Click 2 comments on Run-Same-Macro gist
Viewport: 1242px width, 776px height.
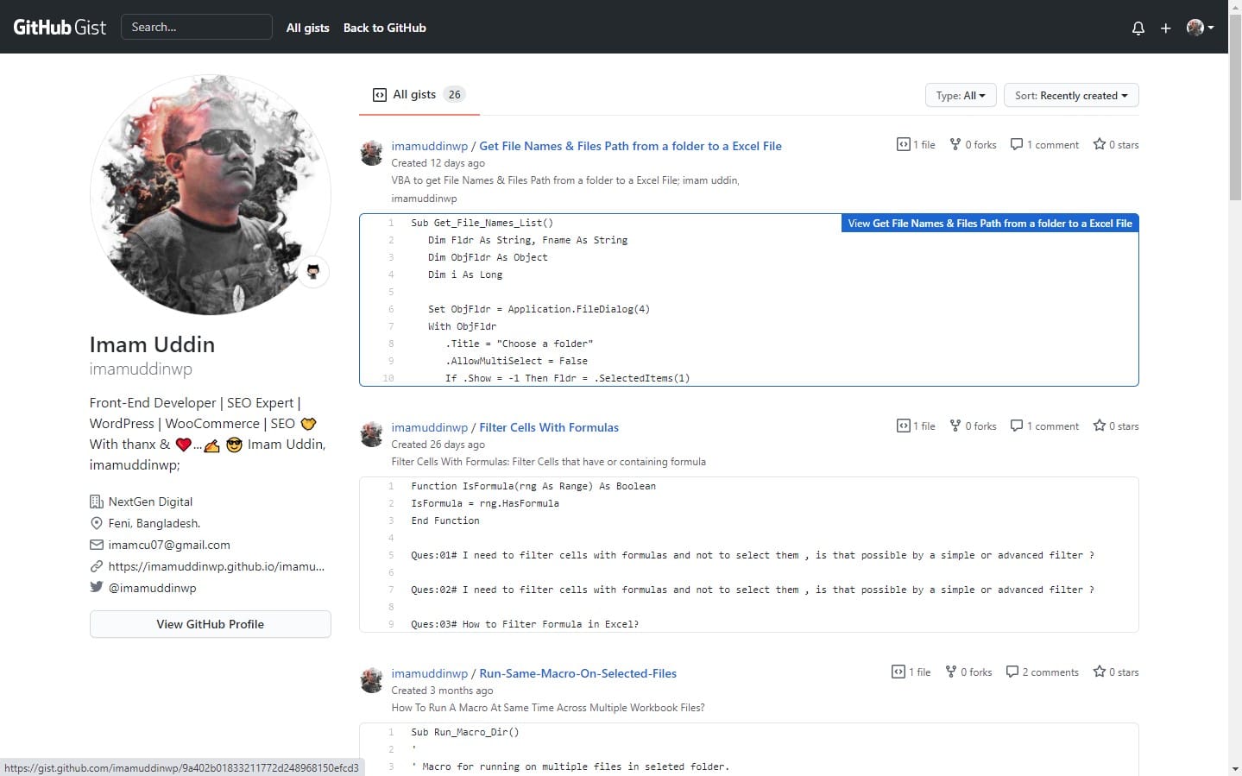click(x=1043, y=672)
